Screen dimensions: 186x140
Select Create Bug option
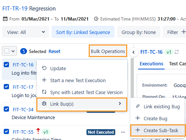click(x=158, y=118)
